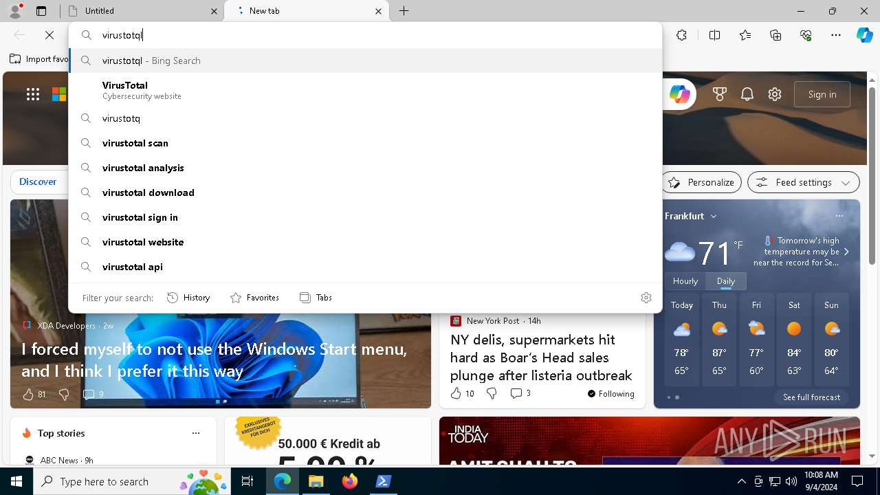This screenshot has height=495, width=880.
Task: Open weather card more options menu
Action: [839, 216]
